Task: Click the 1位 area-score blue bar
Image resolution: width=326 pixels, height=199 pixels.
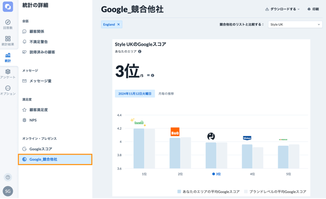Action: point(139,149)
